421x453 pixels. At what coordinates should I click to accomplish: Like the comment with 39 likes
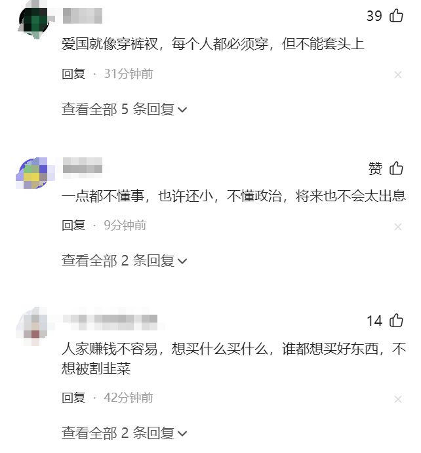[x=396, y=16]
